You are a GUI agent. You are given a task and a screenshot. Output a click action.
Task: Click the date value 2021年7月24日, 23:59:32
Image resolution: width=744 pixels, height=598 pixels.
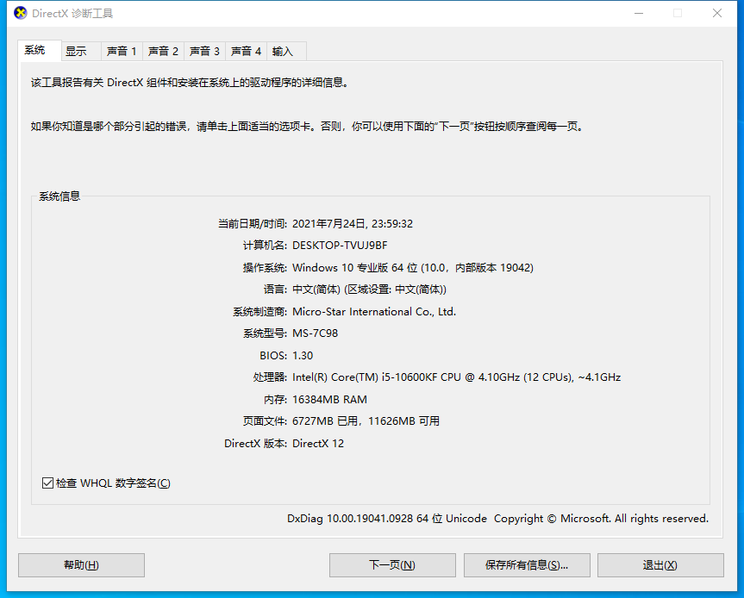(x=353, y=223)
